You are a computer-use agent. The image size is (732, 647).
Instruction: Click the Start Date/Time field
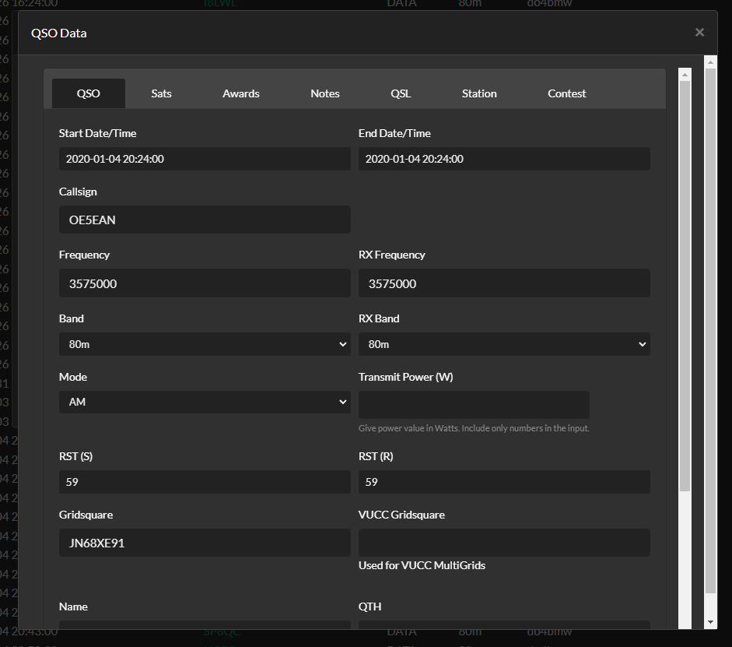204,158
